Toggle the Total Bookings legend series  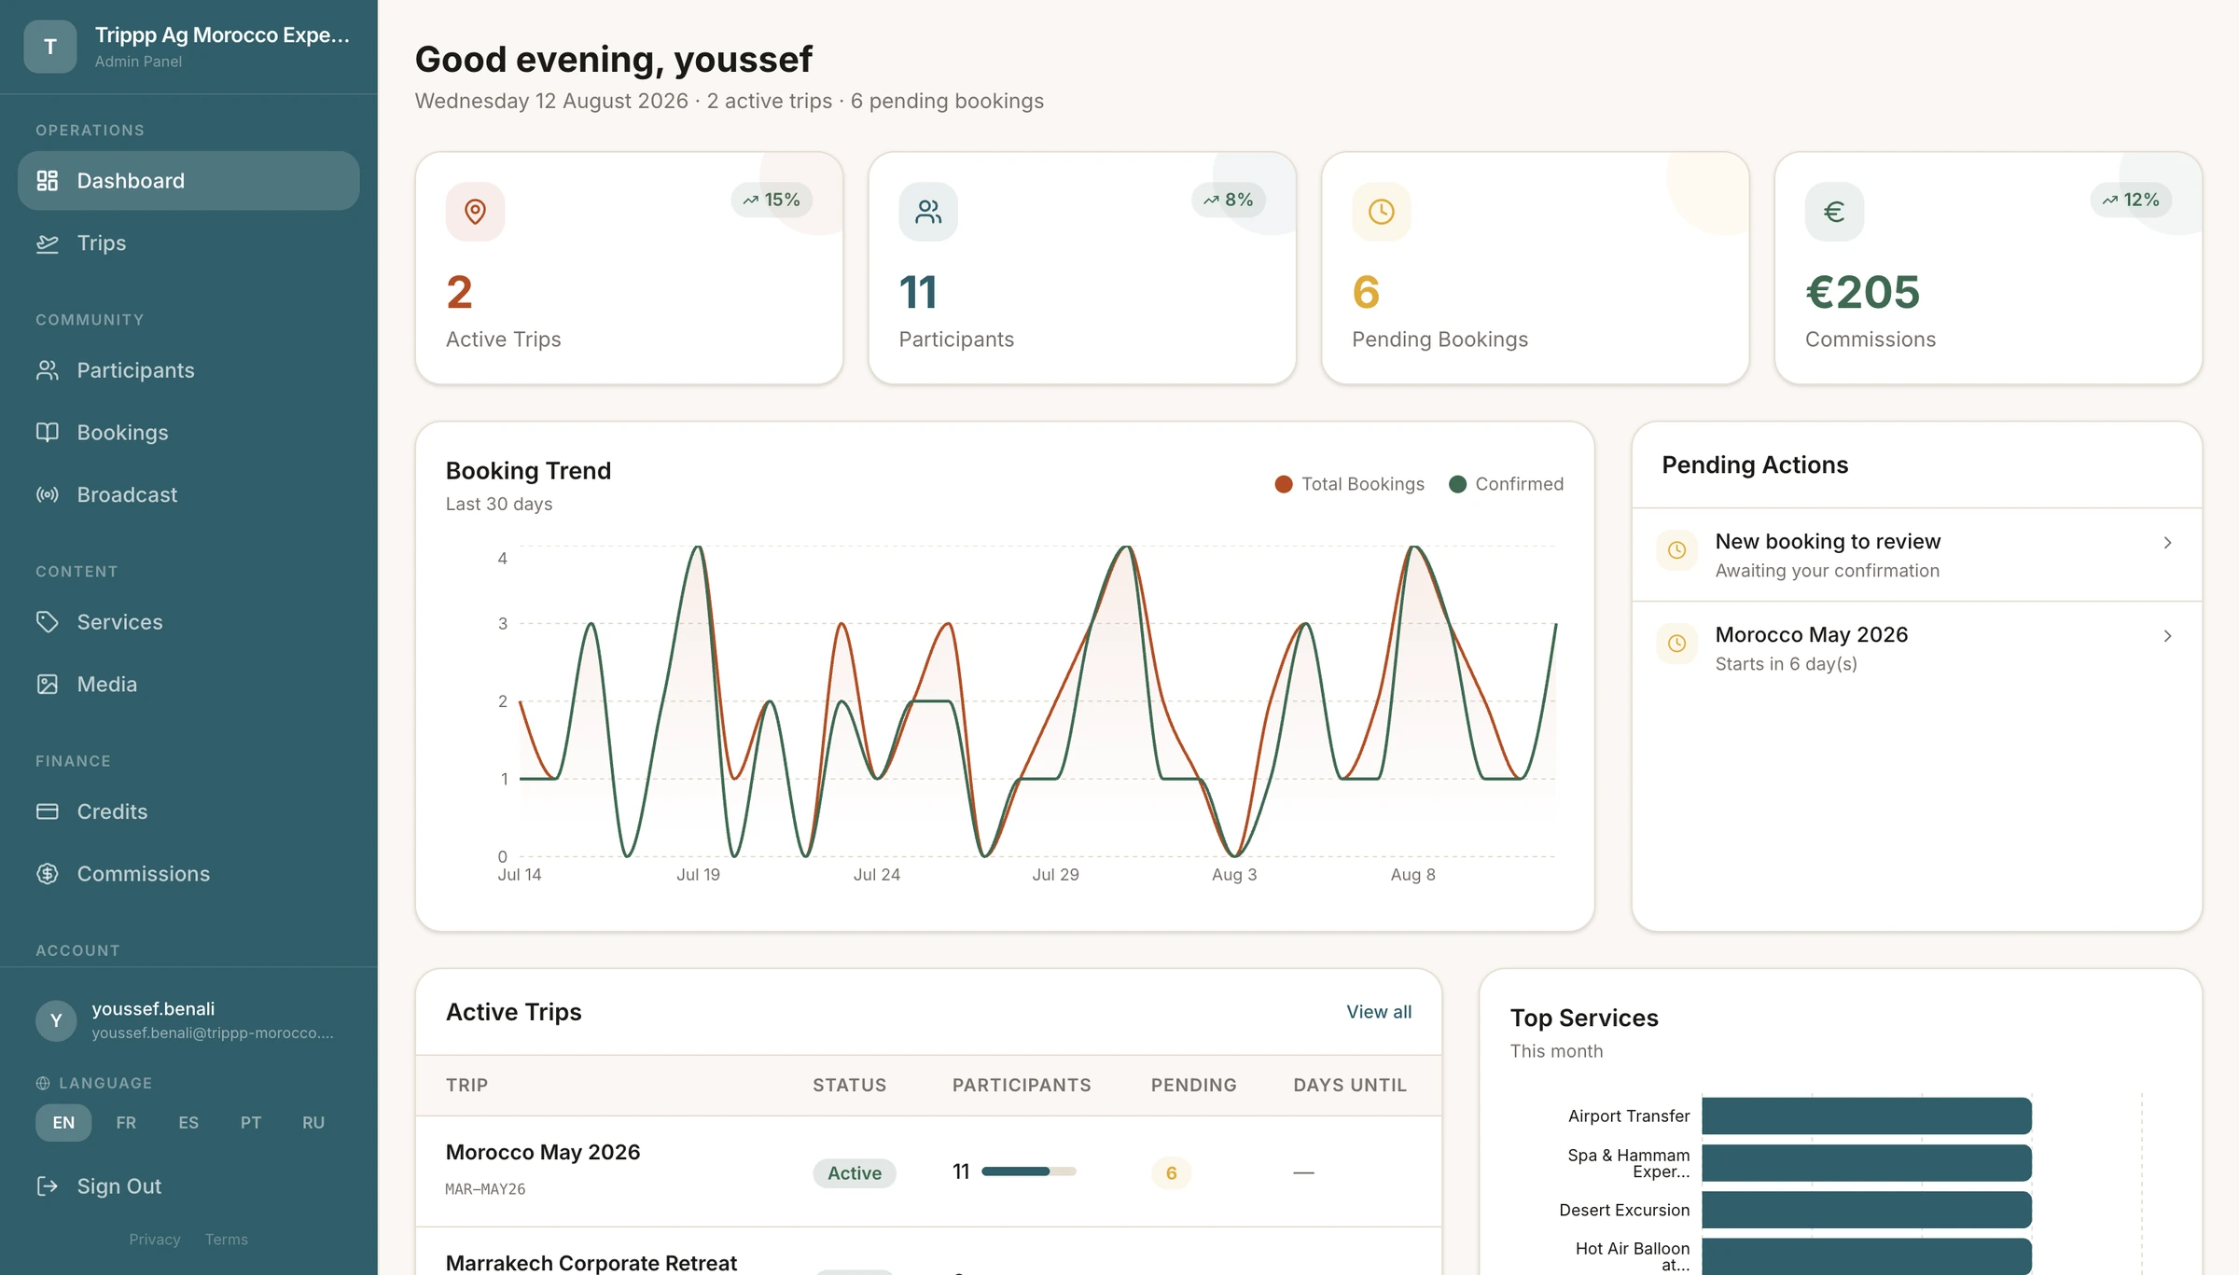[x=1349, y=484]
